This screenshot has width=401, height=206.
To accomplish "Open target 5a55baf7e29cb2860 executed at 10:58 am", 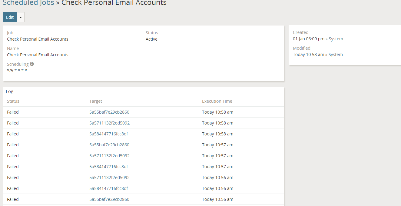I will (x=109, y=112).
